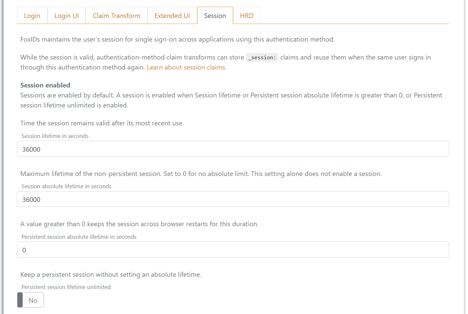Select the Claim Transform tab

pyautogui.click(x=116, y=16)
